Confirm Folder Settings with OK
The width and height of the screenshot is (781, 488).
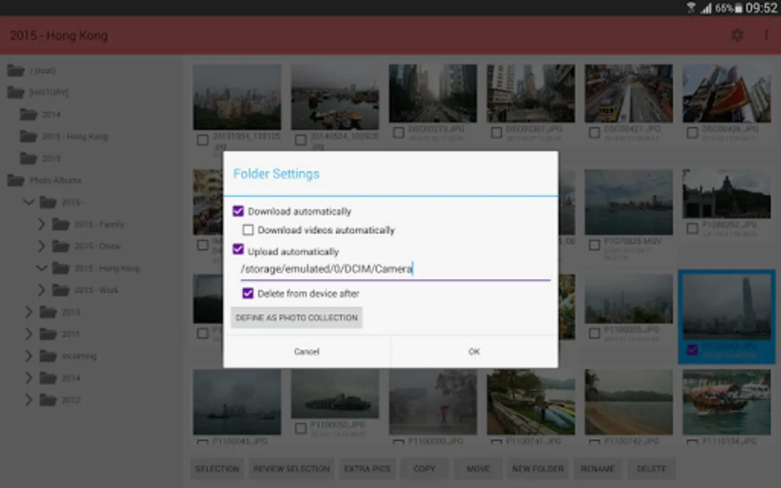(x=474, y=351)
